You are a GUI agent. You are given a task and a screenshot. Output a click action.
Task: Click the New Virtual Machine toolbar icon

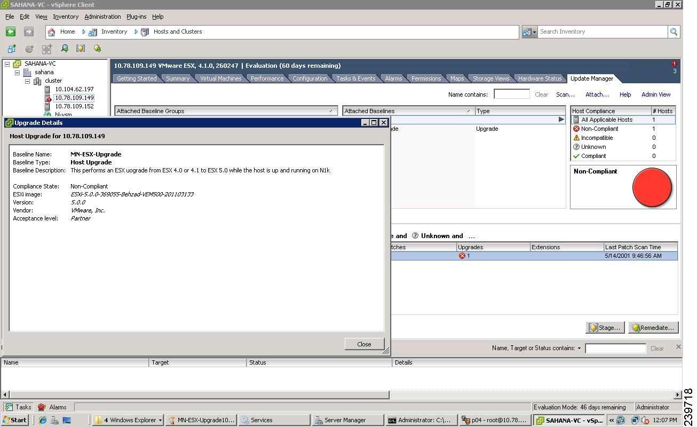(x=12, y=49)
